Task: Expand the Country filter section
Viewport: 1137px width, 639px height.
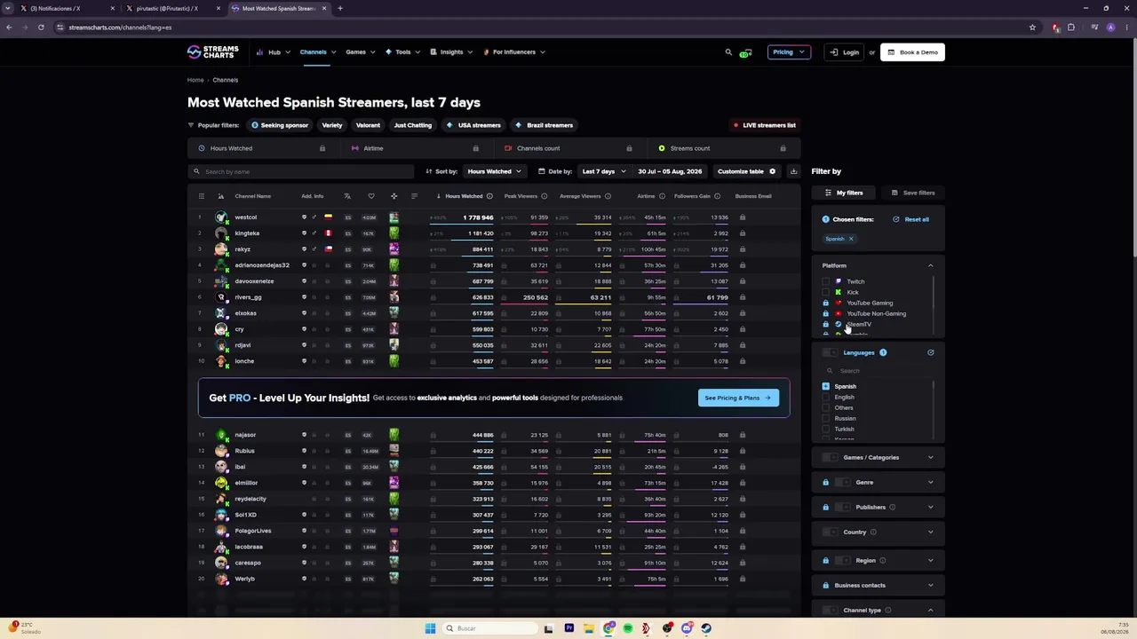Action: [x=931, y=532]
